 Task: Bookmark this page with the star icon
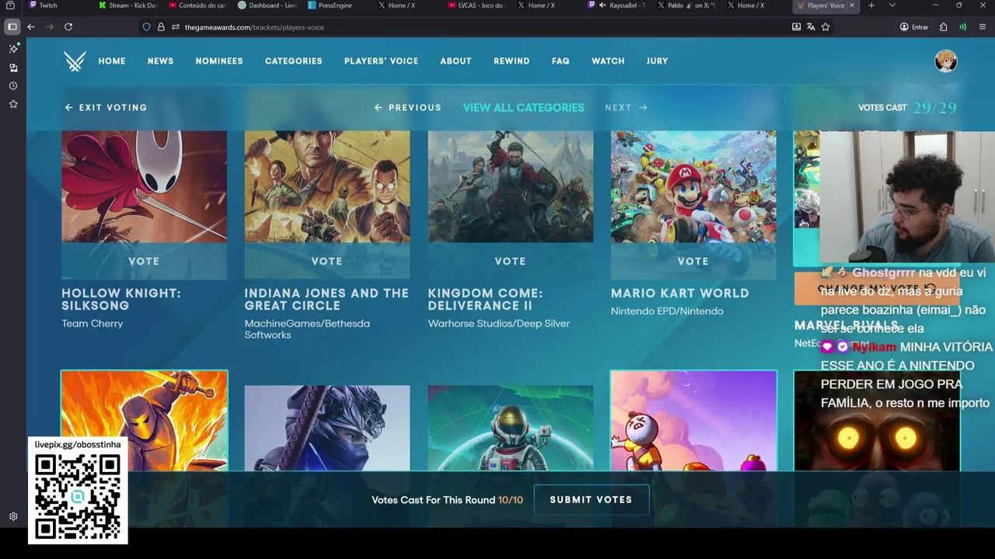coord(826,27)
